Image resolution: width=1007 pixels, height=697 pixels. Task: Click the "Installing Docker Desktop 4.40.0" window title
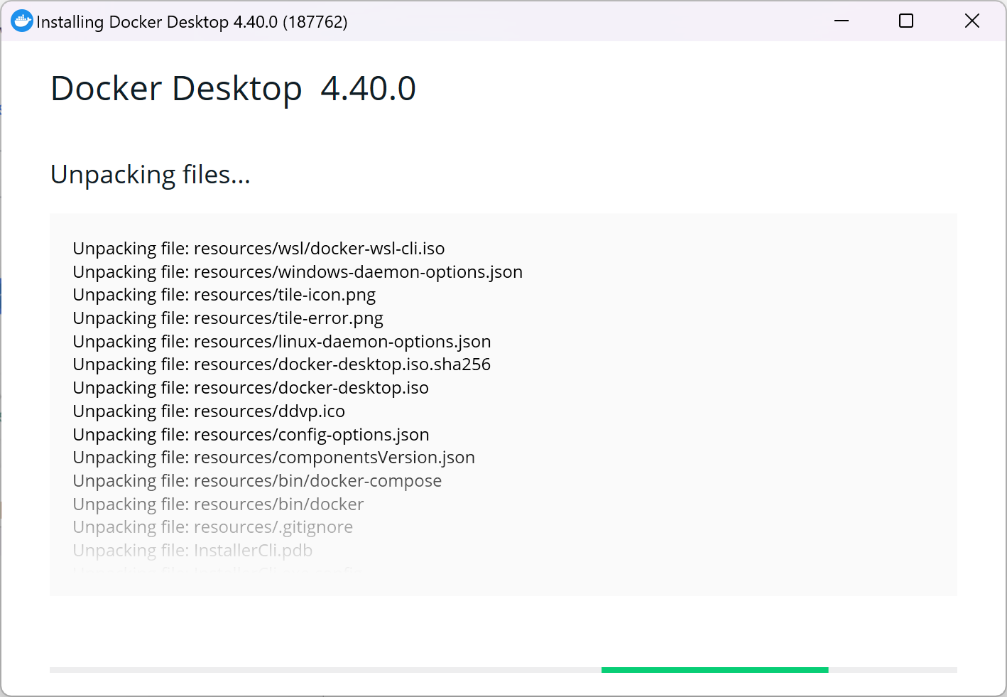point(192,22)
